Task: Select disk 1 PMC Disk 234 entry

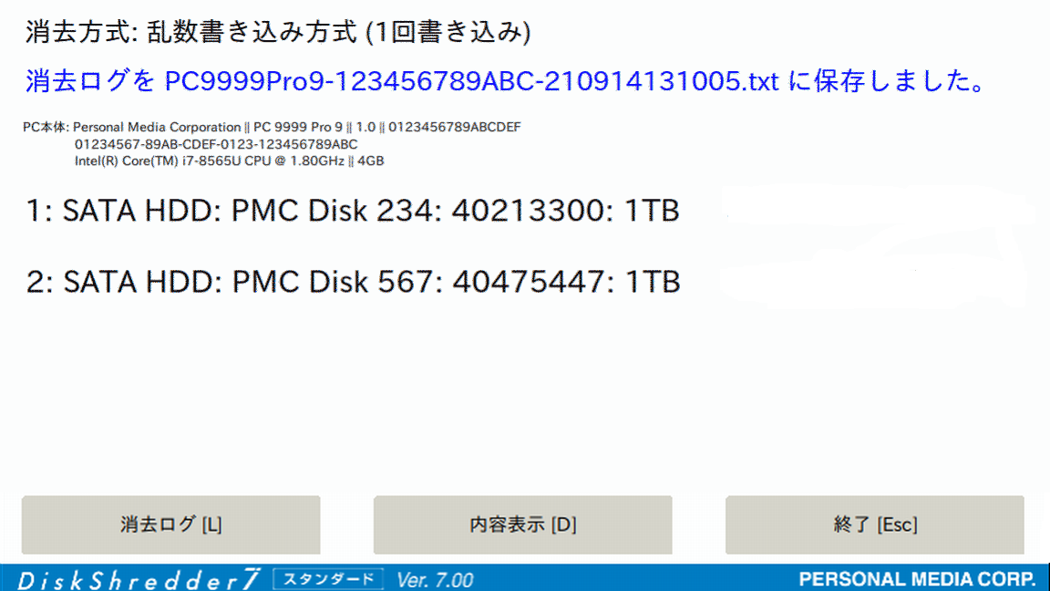Action: tap(353, 211)
